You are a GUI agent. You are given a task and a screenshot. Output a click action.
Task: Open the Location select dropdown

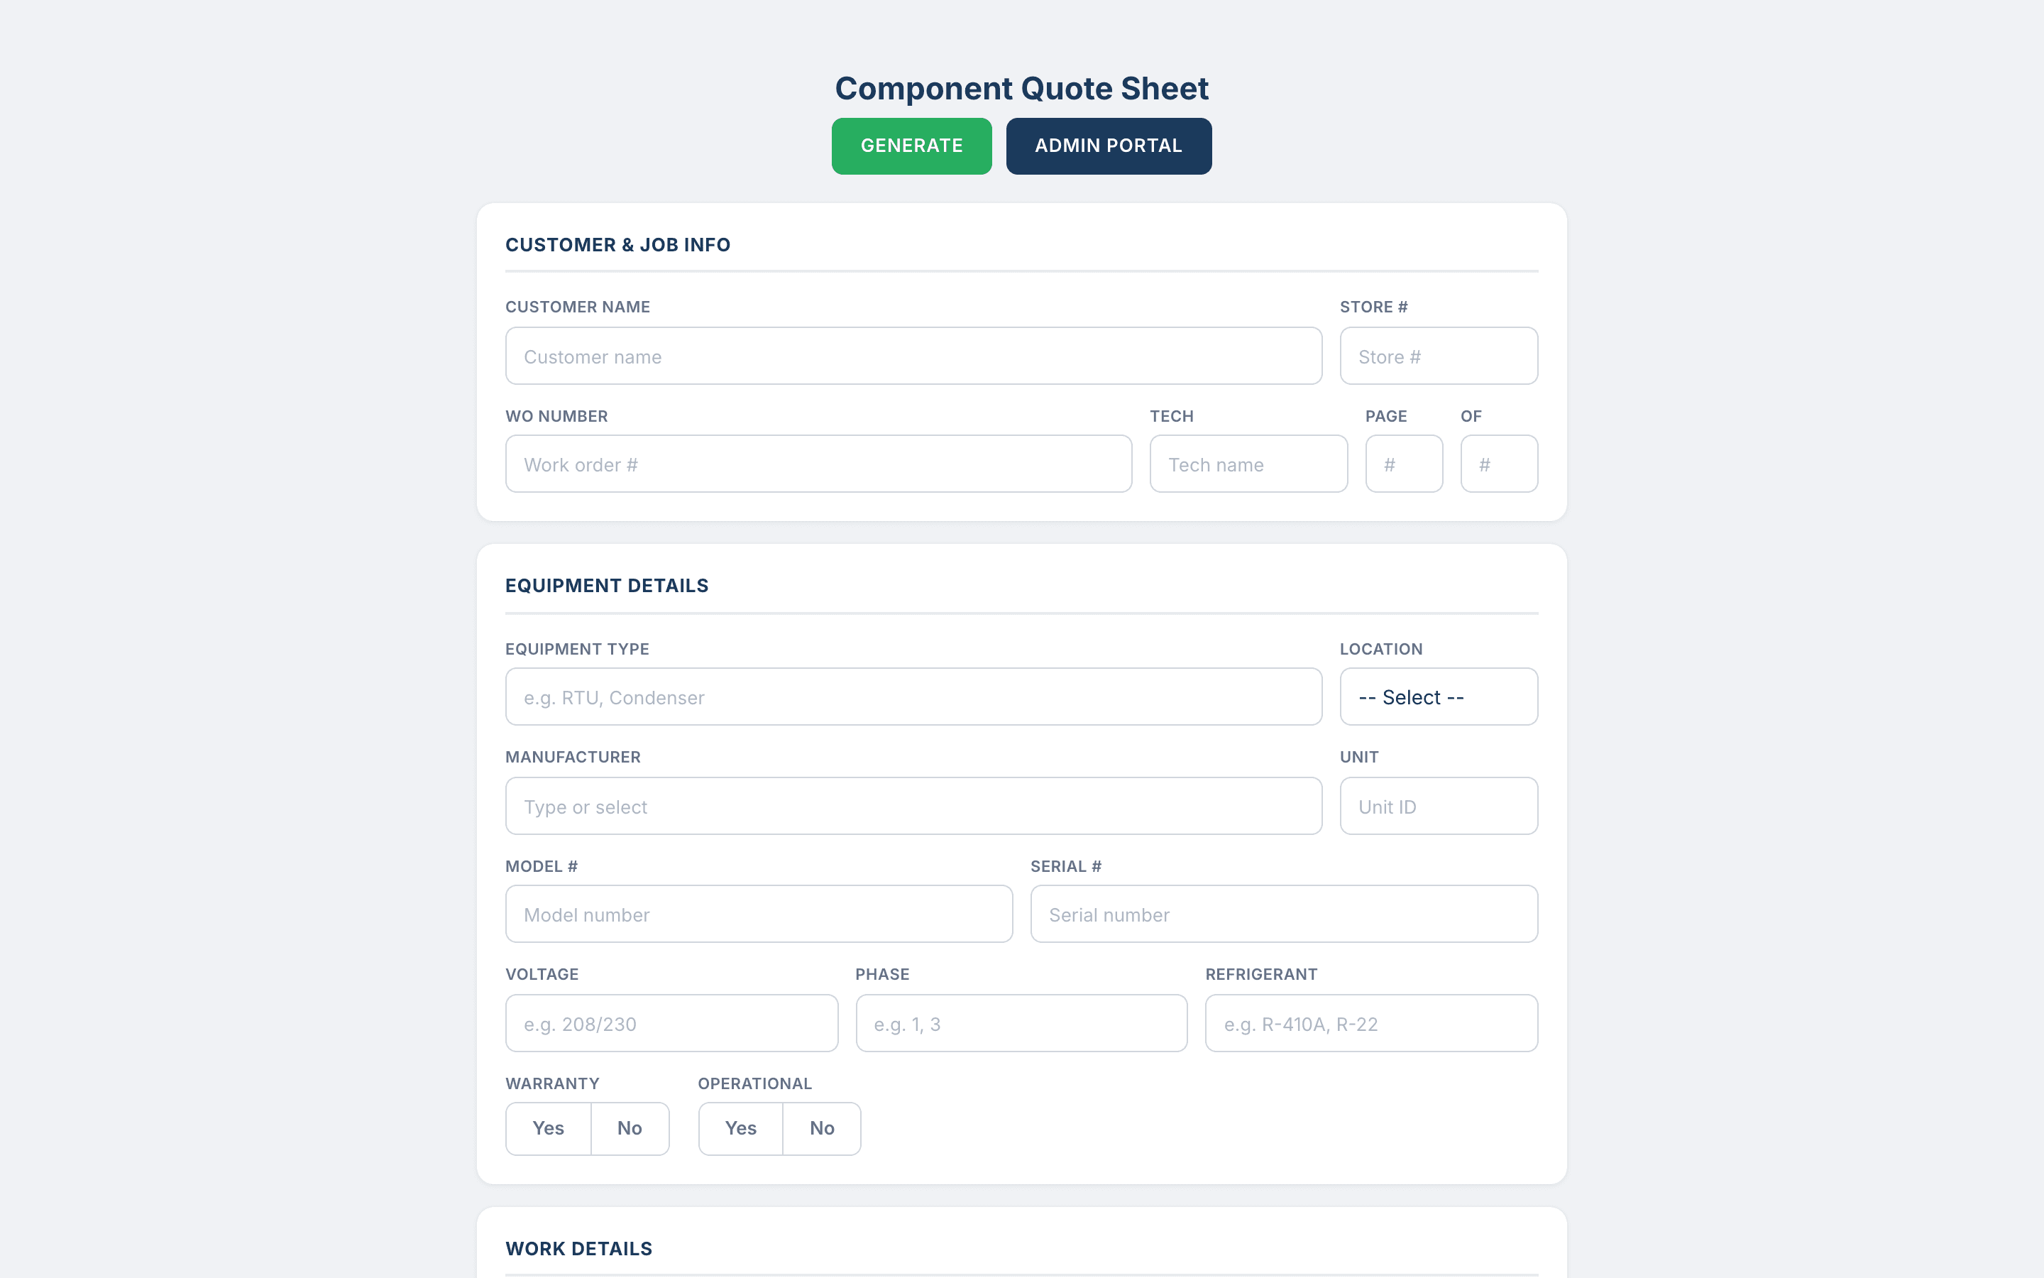1439,697
